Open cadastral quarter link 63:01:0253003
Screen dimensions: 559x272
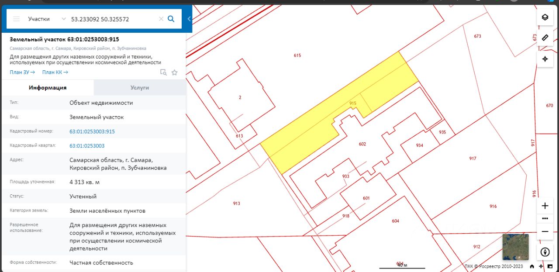click(x=87, y=146)
